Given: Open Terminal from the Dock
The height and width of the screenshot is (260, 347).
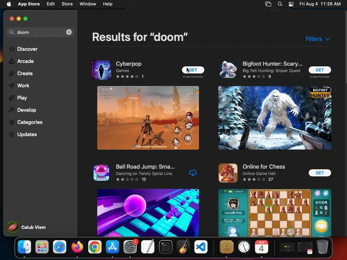Looking at the screenshot, I should [165, 247].
